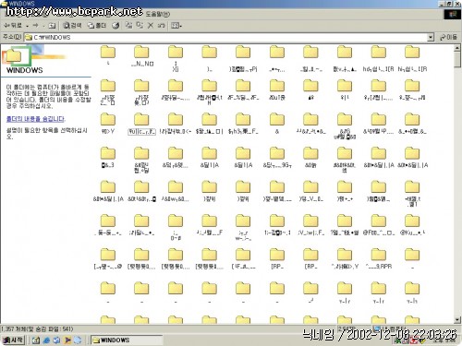Expand the address bar dropdown arrow
Screen dimensions: 462x346
pyautogui.click(x=431, y=37)
